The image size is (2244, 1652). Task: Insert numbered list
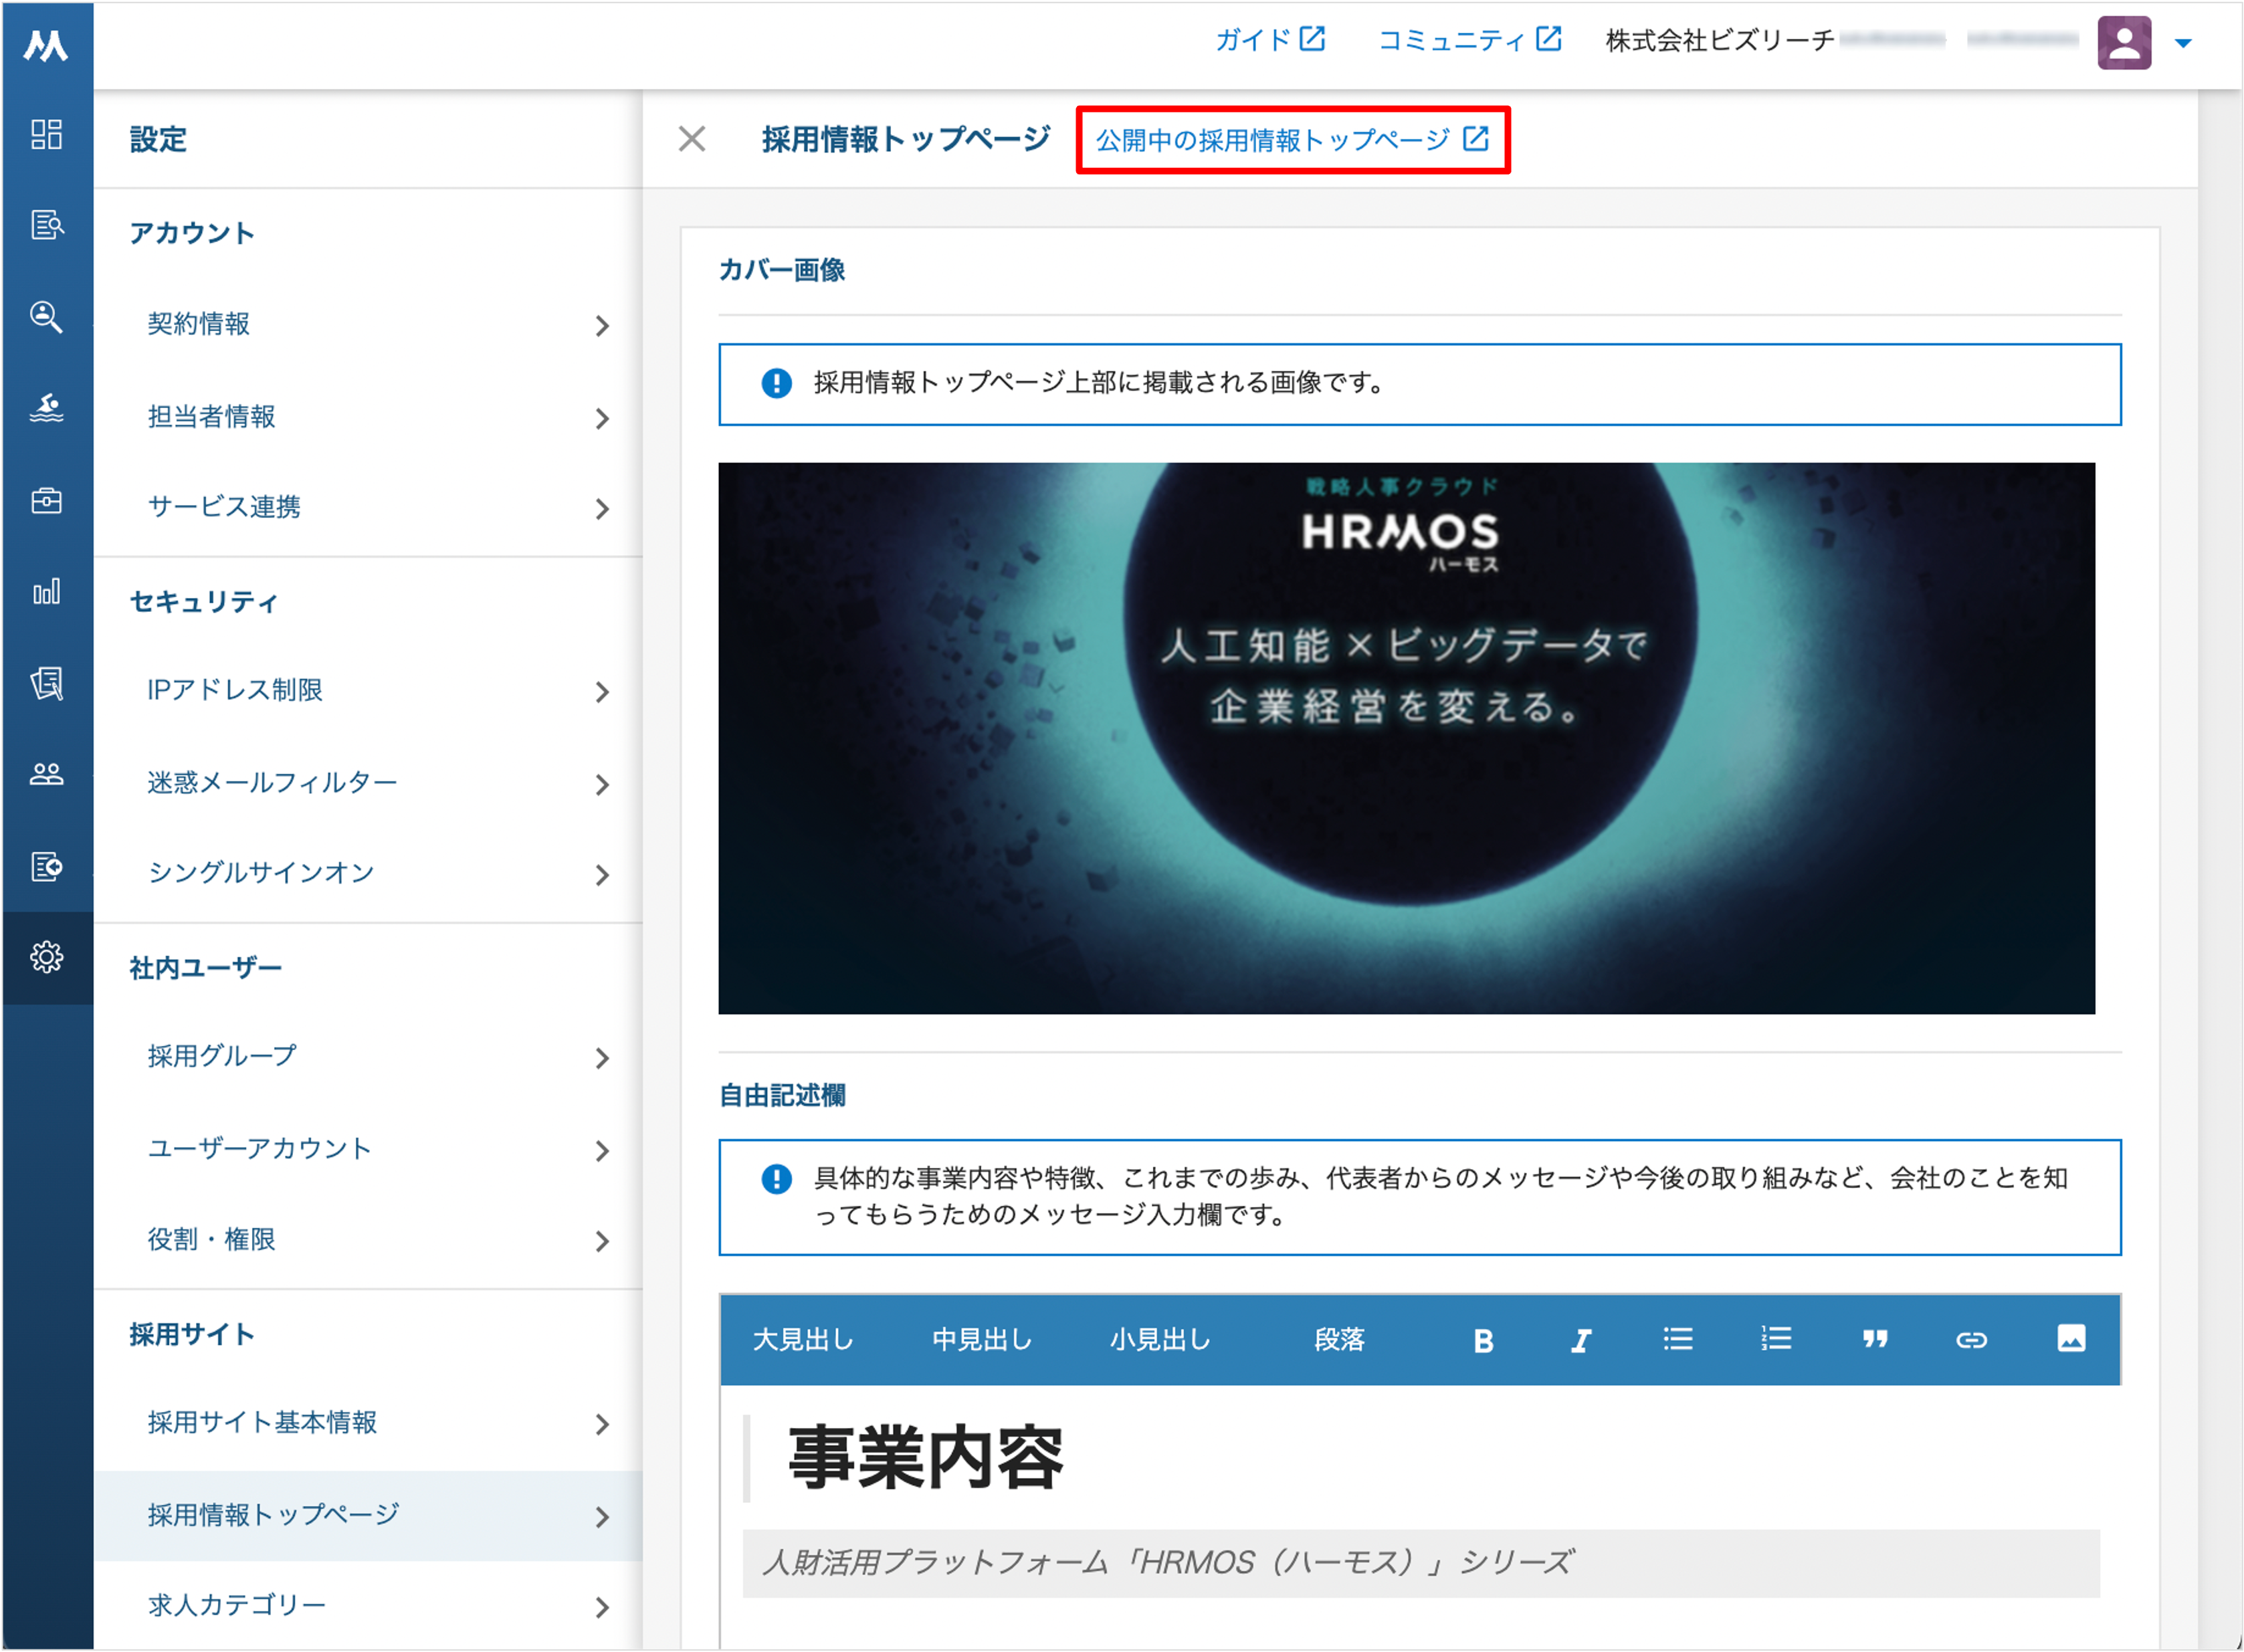(1776, 1338)
